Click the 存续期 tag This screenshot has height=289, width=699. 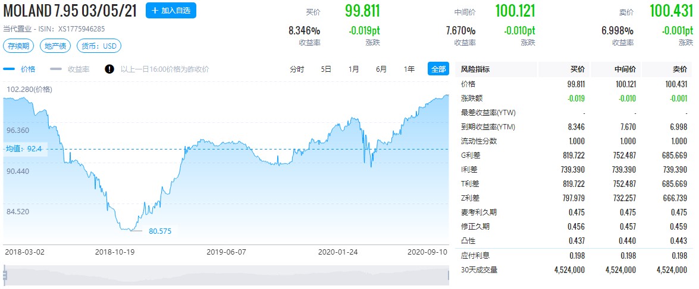coord(18,46)
